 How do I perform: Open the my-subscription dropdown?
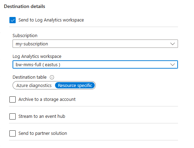[x=95, y=44]
